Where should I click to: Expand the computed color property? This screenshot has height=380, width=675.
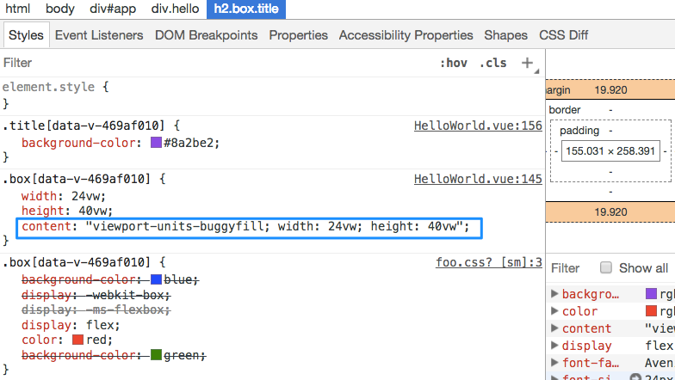554,311
